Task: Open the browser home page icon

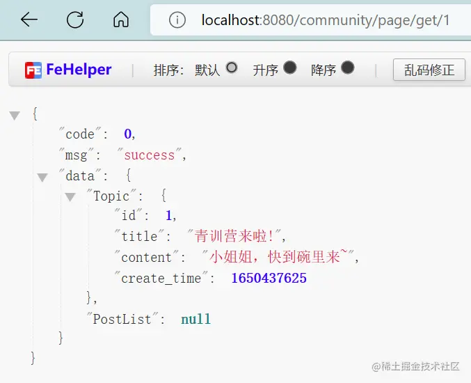Action: [121, 19]
